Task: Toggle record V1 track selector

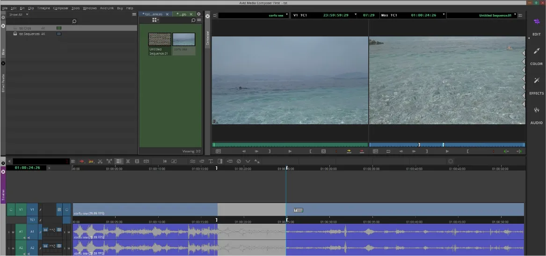Action: click(x=32, y=210)
